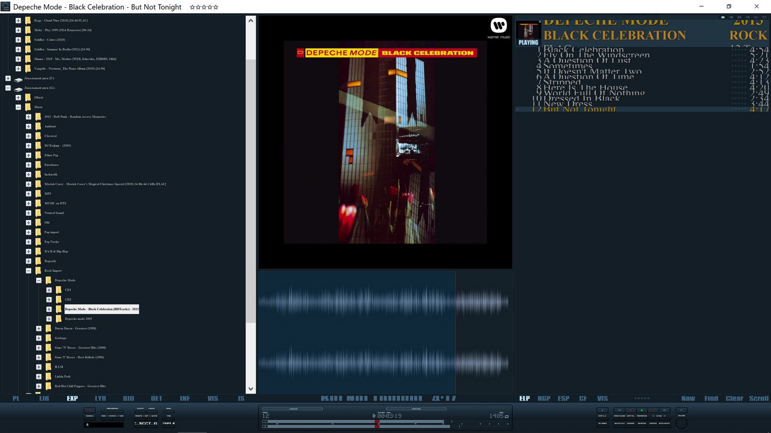This screenshot has height=433, width=771.
Task: Pause playback with the pause button
Action: 630,410
